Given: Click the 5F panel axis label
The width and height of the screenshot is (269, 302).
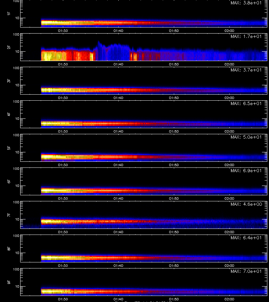Looking at the screenshot, I should 9,148.
